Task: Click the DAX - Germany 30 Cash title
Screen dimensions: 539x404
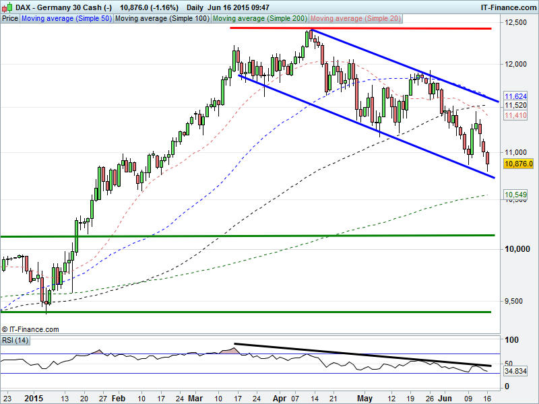Action: [x=63, y=7]
